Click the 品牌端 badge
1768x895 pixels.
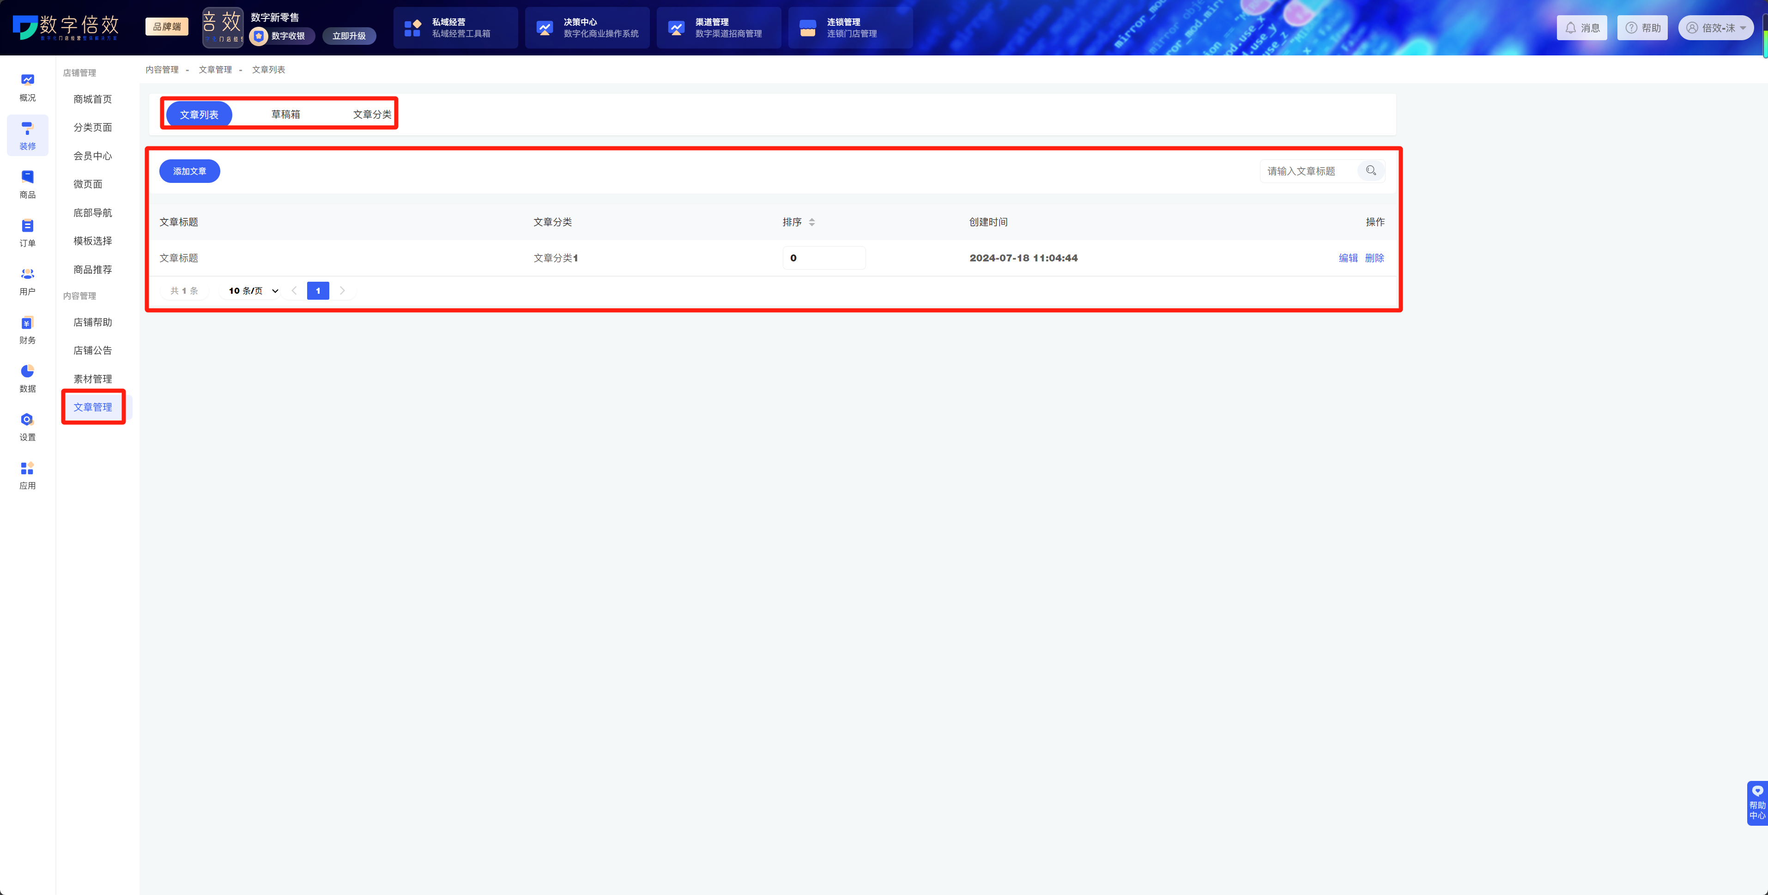pyautogui.click(x=167, y=26)
